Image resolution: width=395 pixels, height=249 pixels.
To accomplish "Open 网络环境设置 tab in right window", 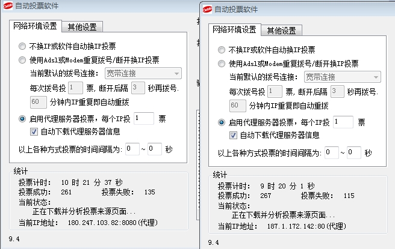I will 235,29.
